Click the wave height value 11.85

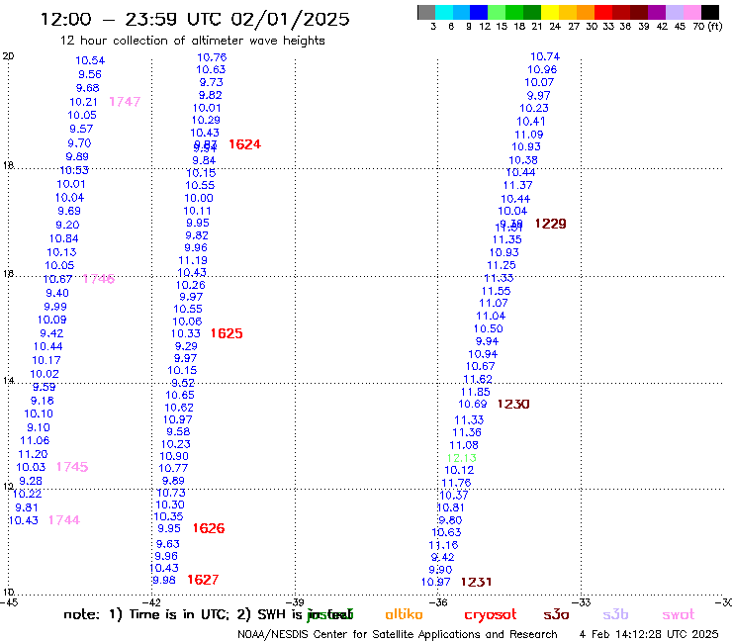point(475,392)
